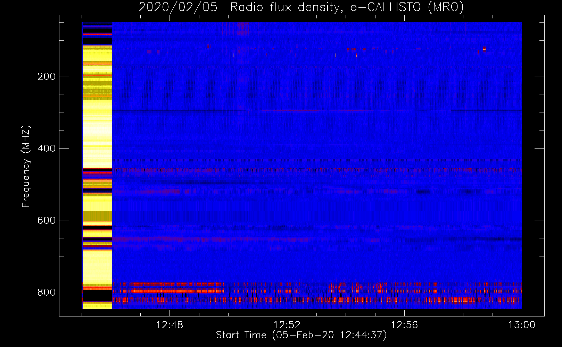Screen dimensions: 562x347
Task: Click the 'Start Time (05-Feb-20 12:44:37)' label
Action: pos(301,335)
